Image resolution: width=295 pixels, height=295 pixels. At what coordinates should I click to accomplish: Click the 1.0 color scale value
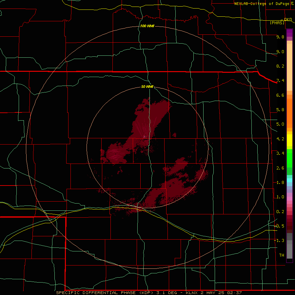(280, 197)
